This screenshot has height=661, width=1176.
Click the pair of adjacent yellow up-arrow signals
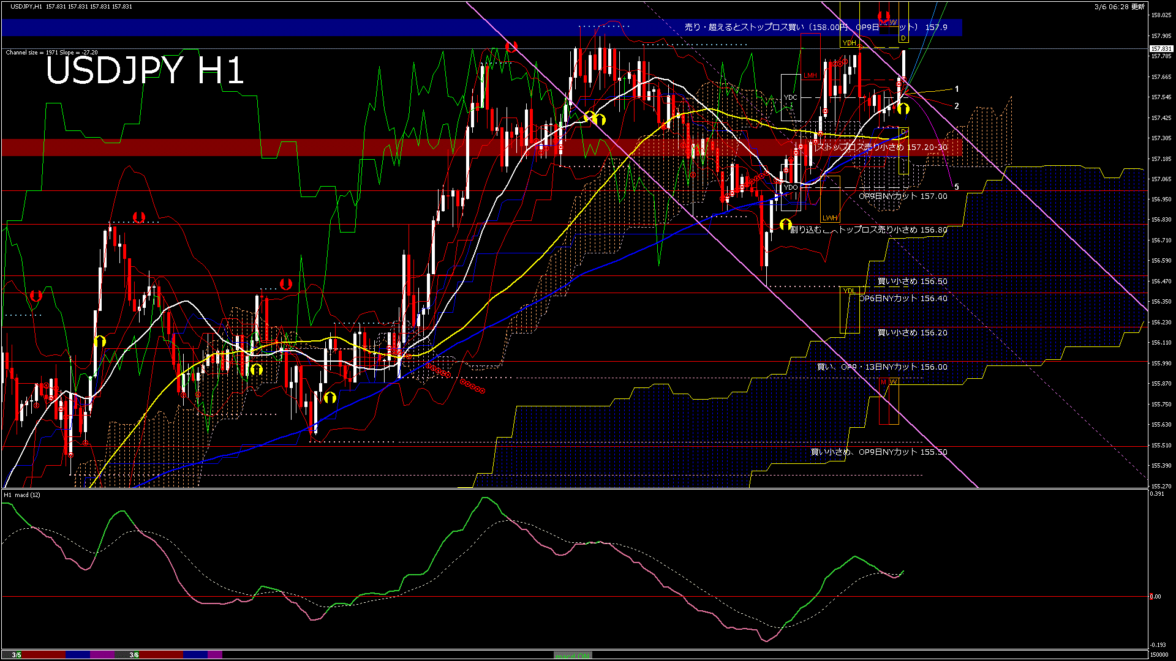[x=595, y=118]
